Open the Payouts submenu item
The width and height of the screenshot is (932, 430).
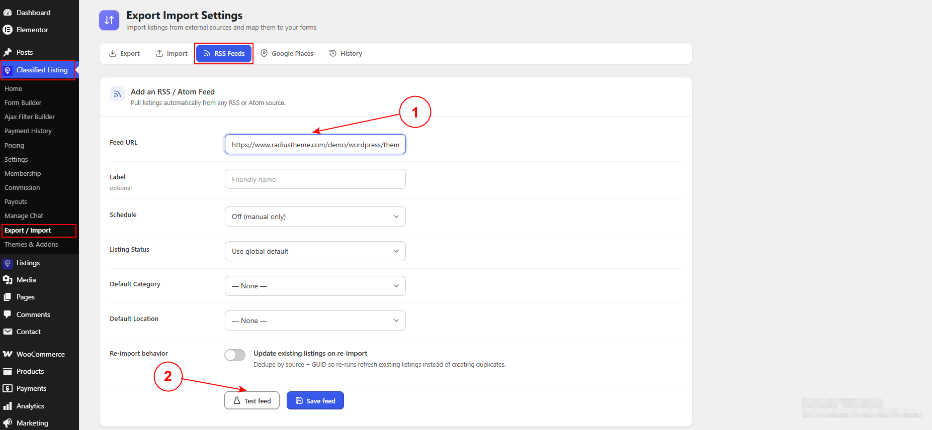(x=16, y=201)
